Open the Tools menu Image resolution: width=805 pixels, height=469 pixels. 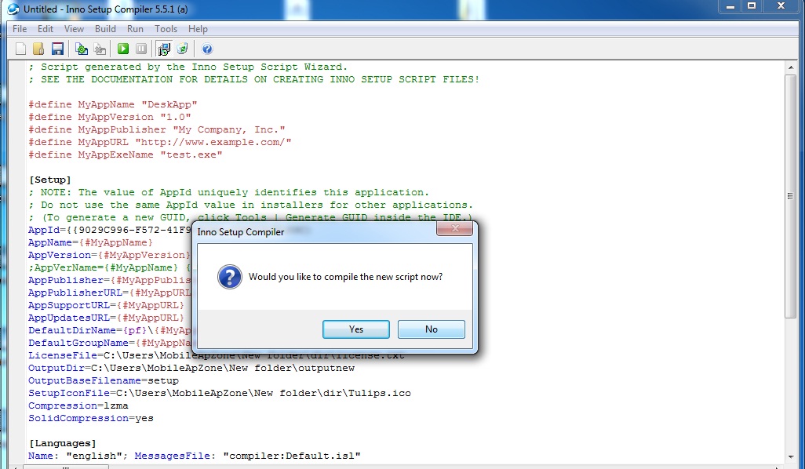166,29
